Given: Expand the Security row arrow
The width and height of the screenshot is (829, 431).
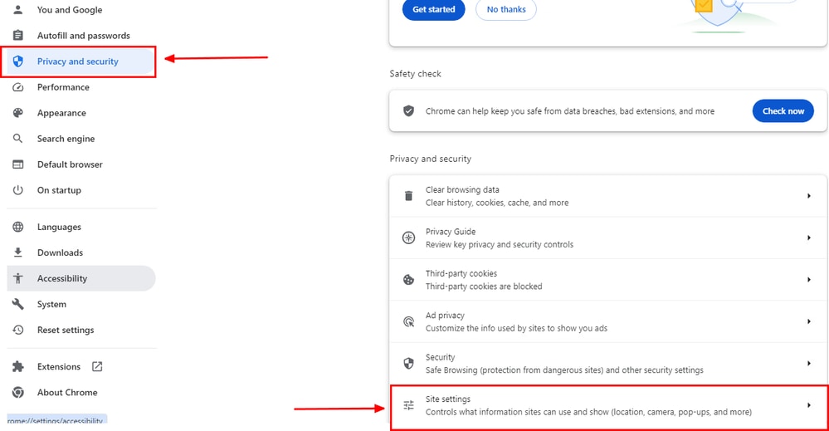Looking at the screenshot, I should [809, 363].
